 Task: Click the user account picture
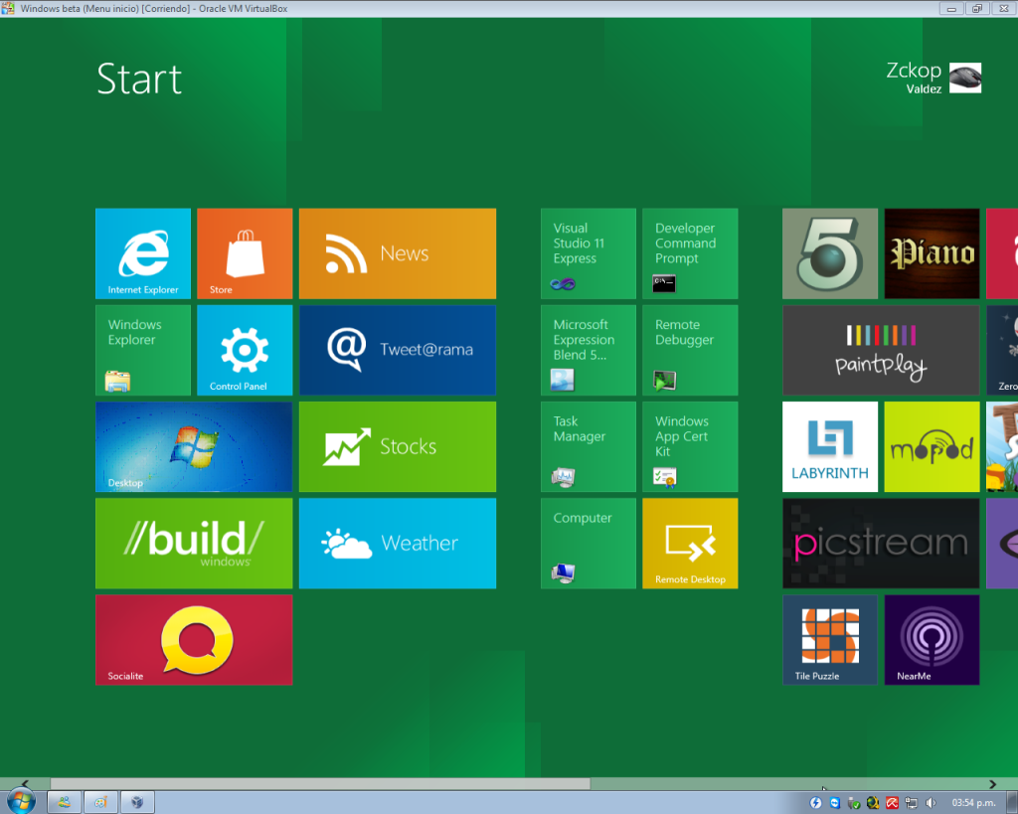(x=964, y=78)
